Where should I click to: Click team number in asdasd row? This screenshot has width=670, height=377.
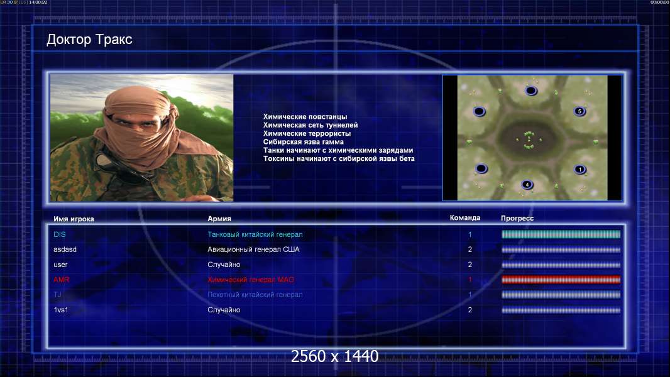click(470, 249)
